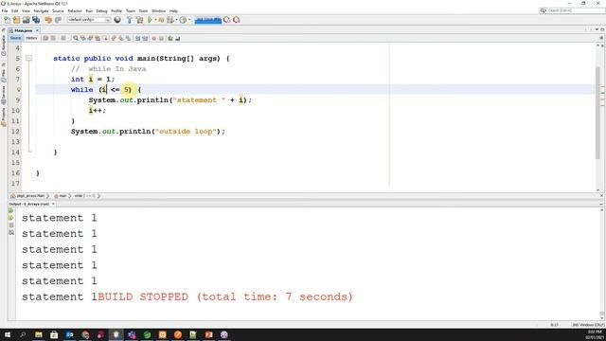This screenshot has width=606, height=341.
Task: Expand the Run Project dropdown arrow
Action: tap(155, 20)
